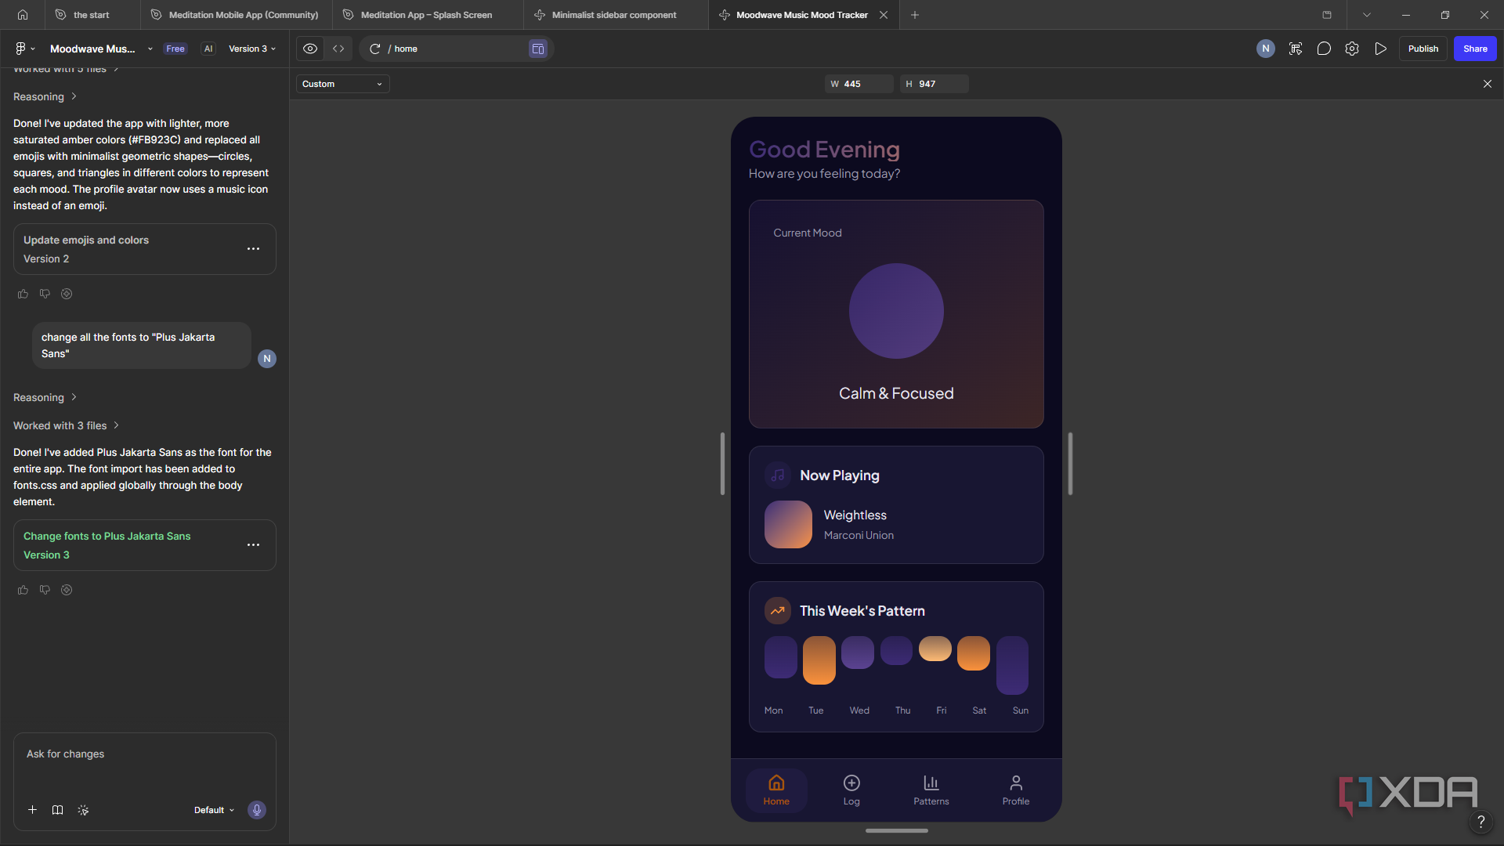Click the microphone voice input icon
The height and width of the screenshot is (846, 1504).
click(x=257, y=810)
